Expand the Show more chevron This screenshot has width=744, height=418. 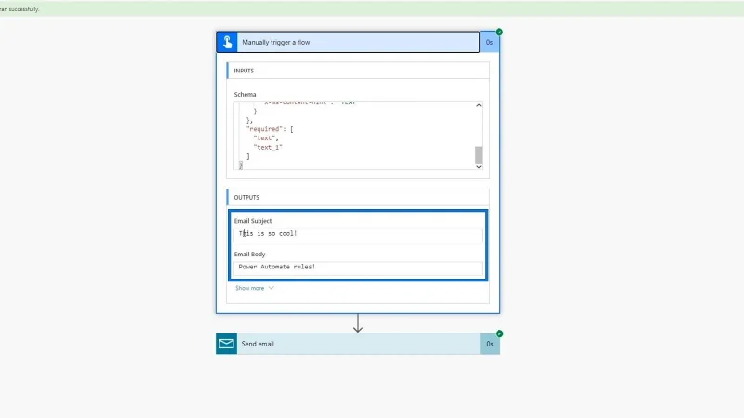click(271, 288)
